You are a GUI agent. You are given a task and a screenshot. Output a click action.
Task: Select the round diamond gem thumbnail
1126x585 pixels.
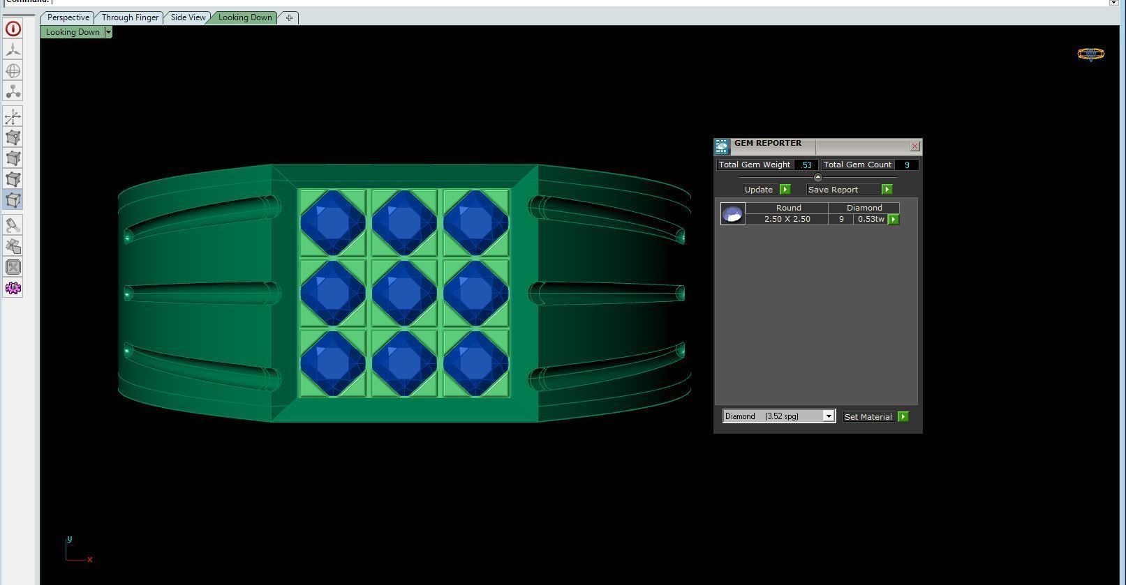pyautogui.click(x=732, y=213)
